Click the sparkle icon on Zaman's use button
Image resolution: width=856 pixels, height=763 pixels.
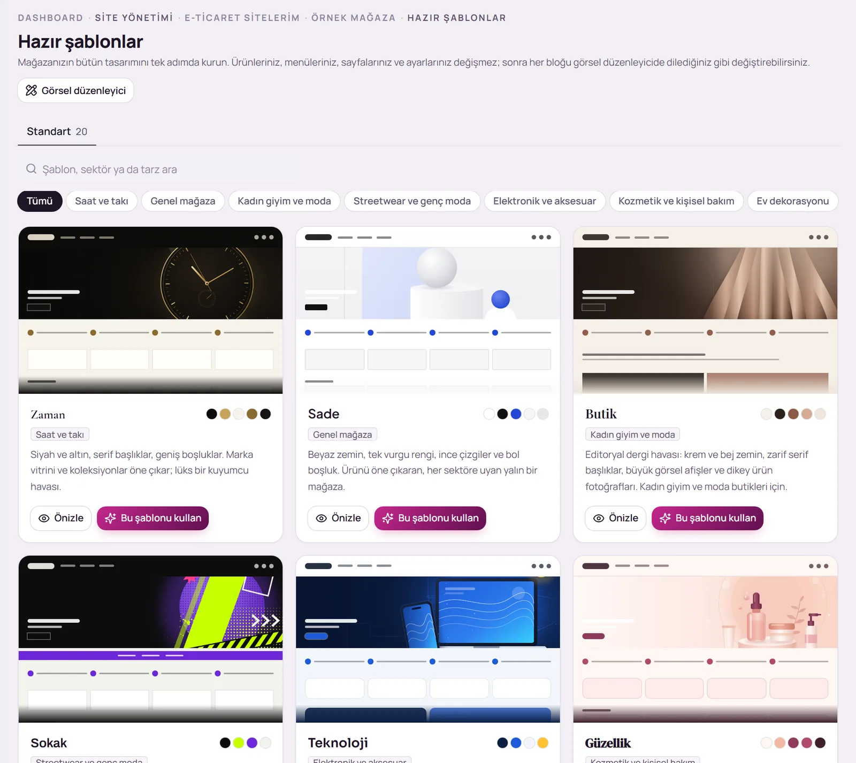(111, 518)
